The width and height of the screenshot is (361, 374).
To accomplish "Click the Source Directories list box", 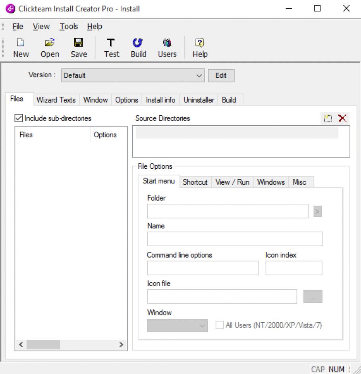I will (x=241, y=141).
